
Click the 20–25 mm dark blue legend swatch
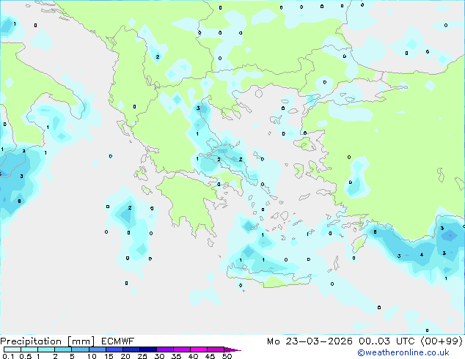(x=131, y=349)
